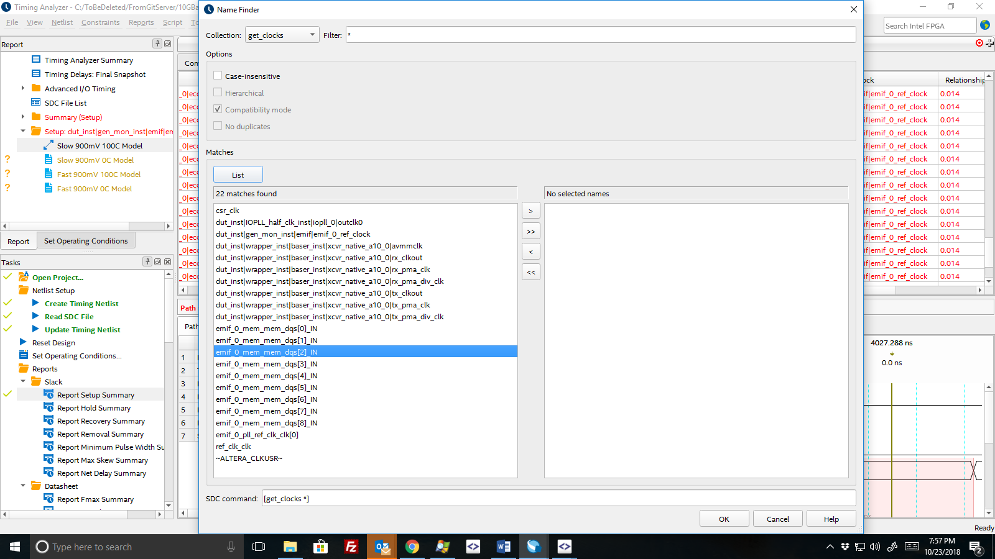
Task: Switch to Set Operating Conditions tab
Action: click(x=86, y=241)
